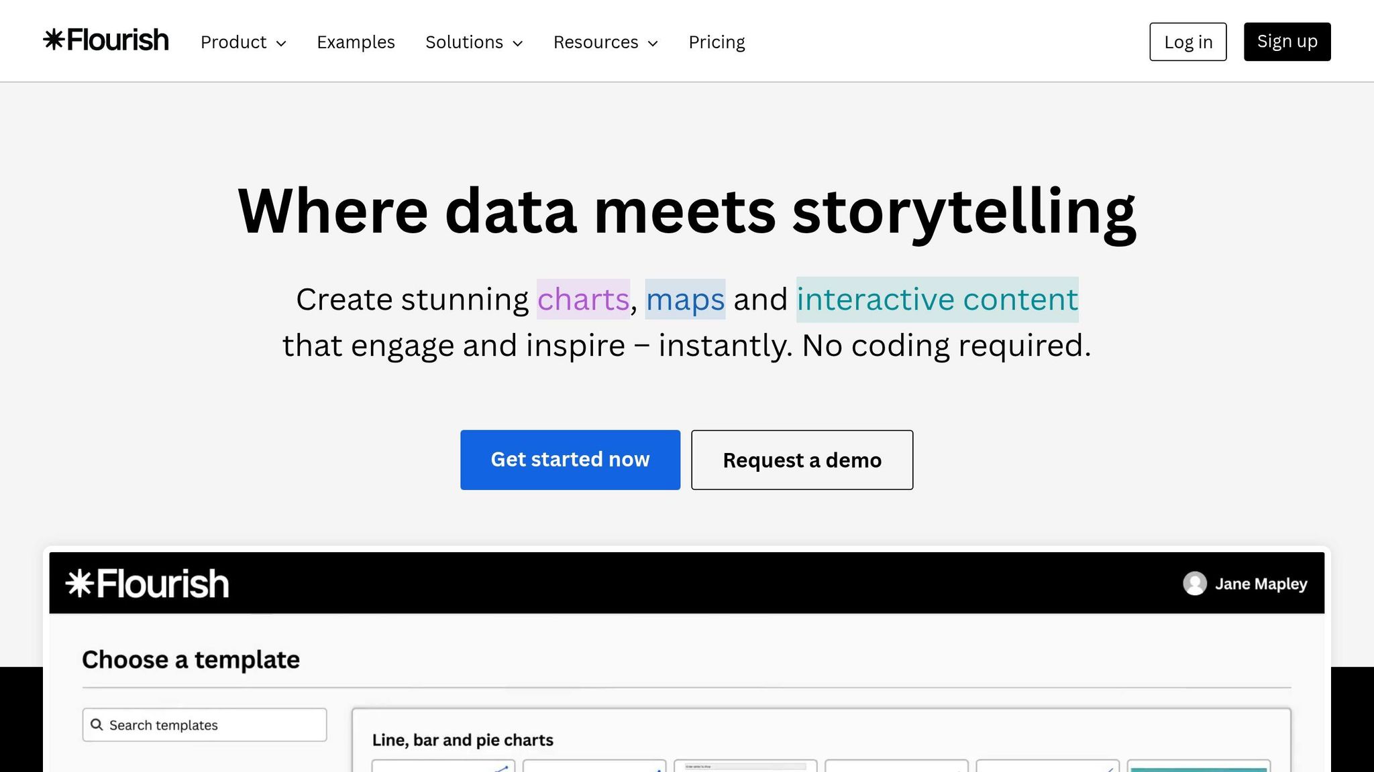This screenshot has width=1374, height=772.
Task: Click the Log in button
Action: [x=1187, y=42]
